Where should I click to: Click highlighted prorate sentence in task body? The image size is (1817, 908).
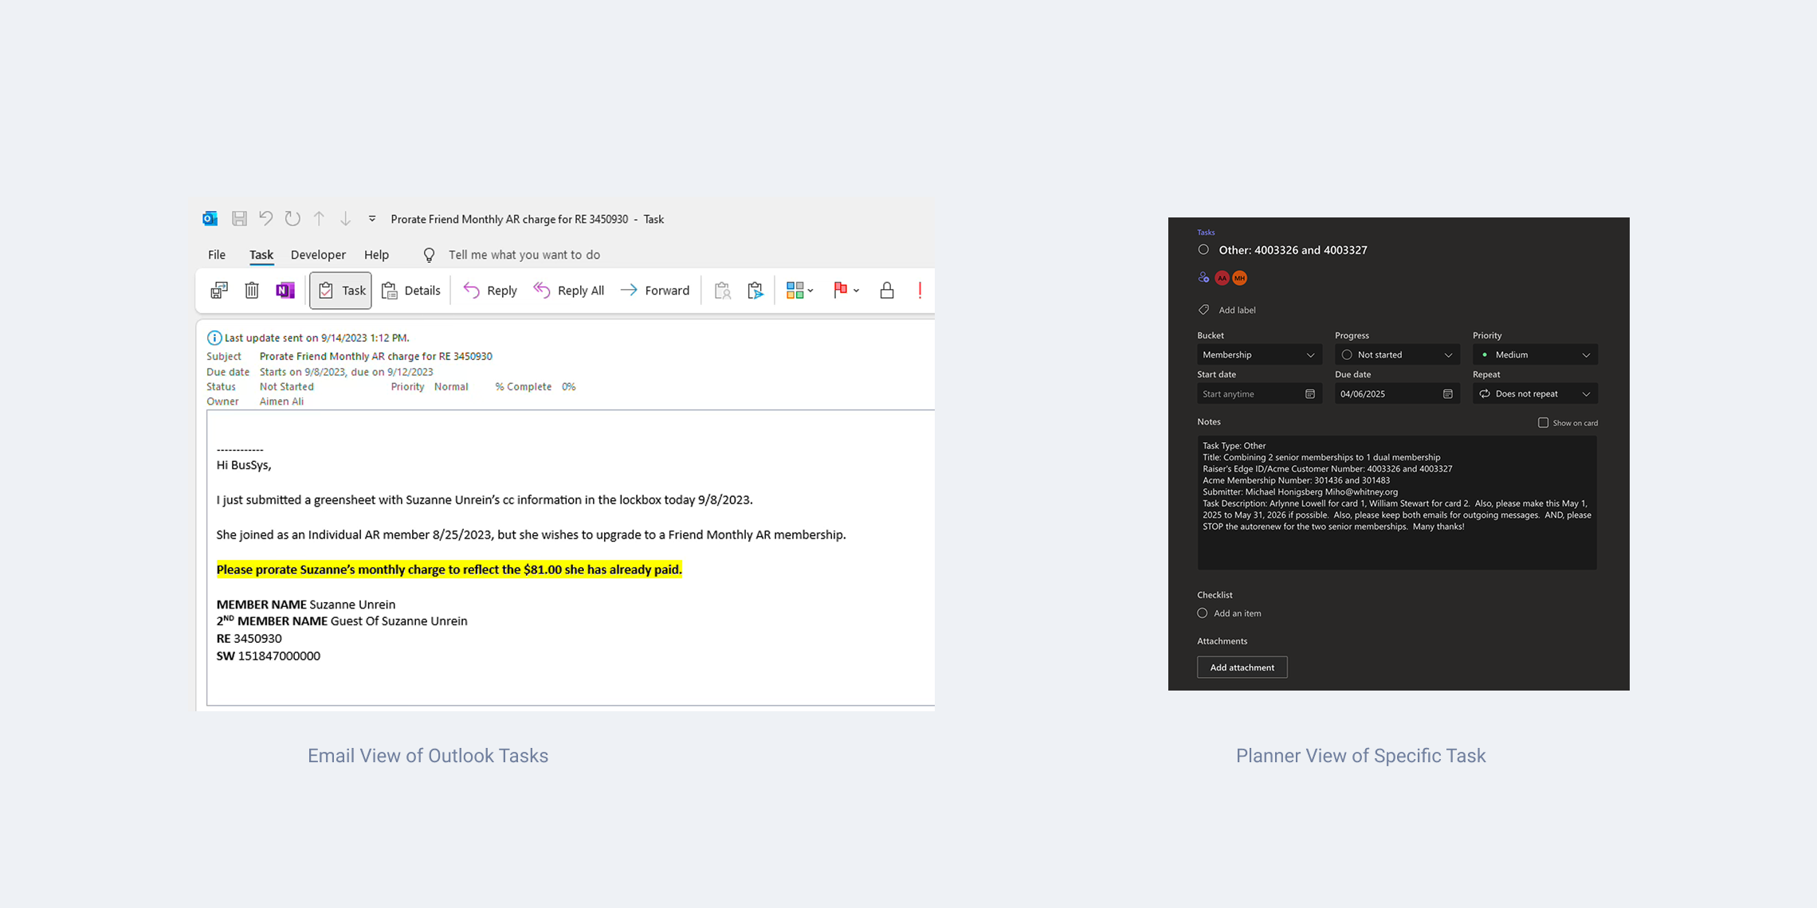coord(449,569)
